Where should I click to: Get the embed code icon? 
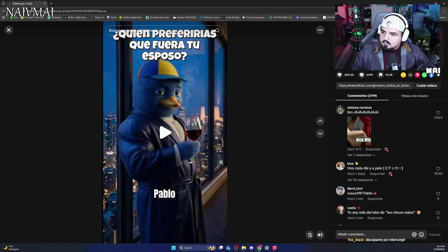pyautogui.click(x=410, y=75)
